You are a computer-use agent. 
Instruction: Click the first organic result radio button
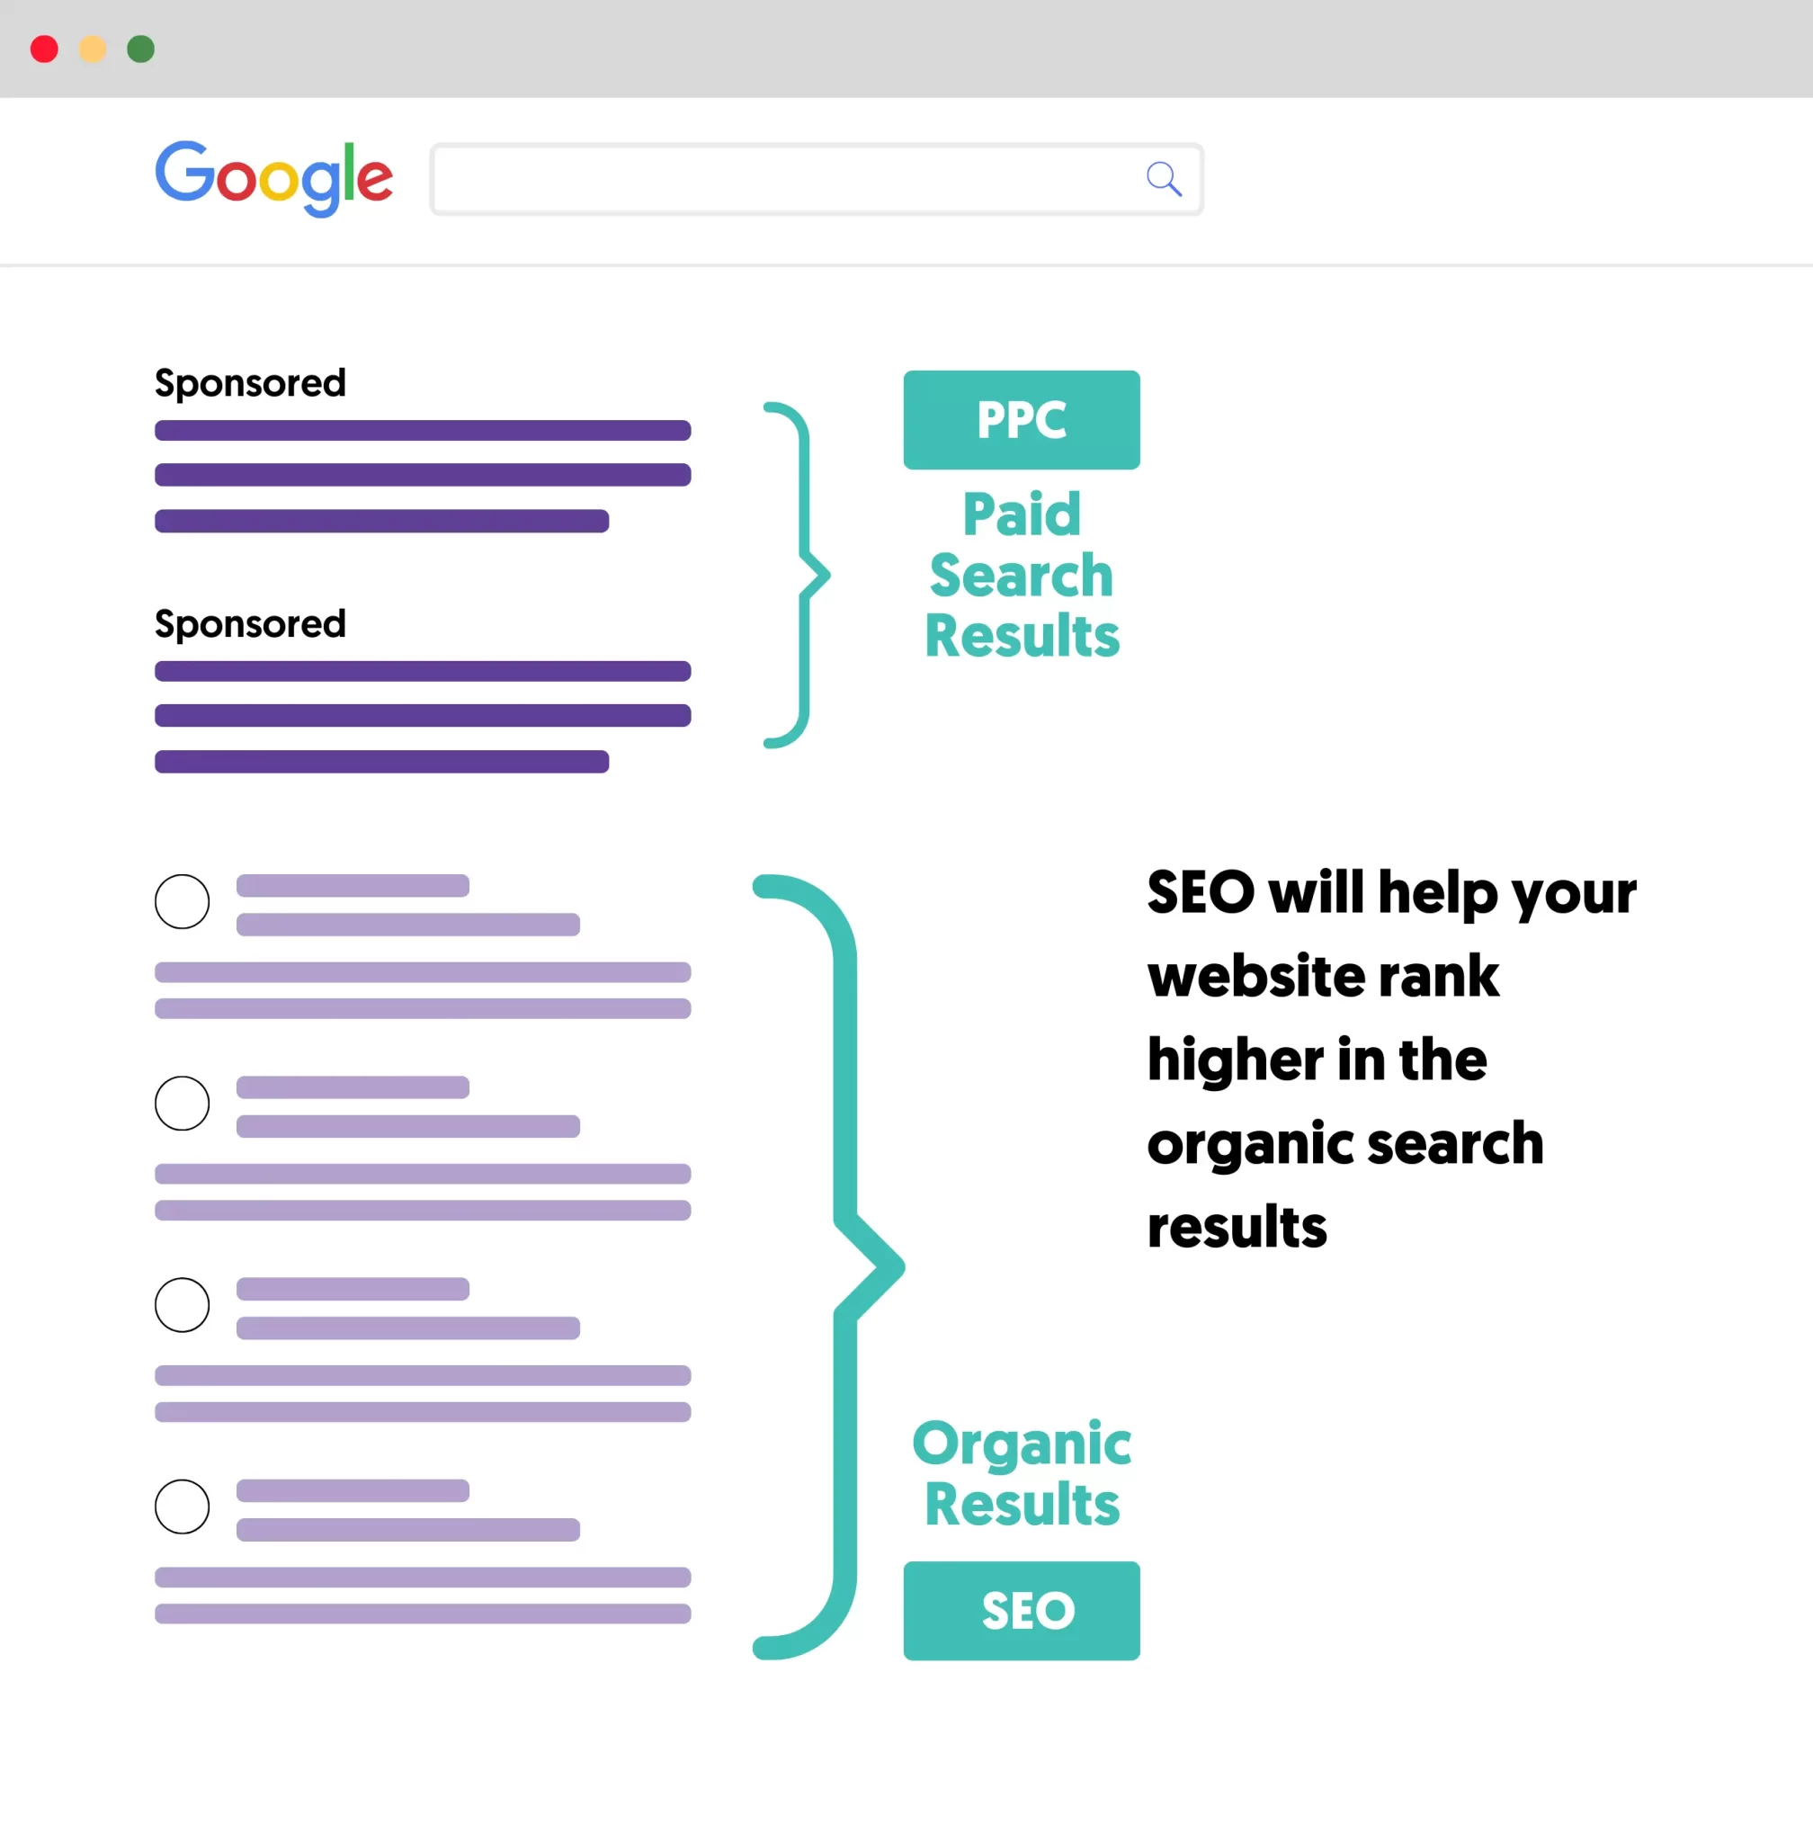click(184, 900)
